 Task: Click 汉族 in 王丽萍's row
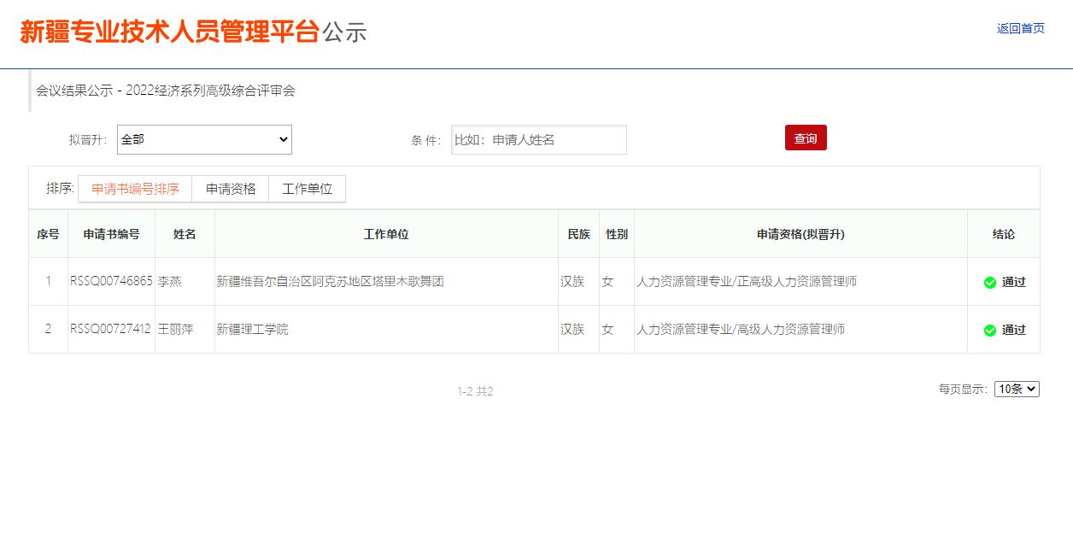572,329
